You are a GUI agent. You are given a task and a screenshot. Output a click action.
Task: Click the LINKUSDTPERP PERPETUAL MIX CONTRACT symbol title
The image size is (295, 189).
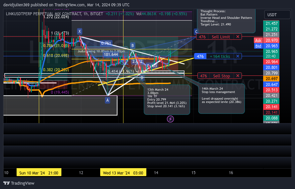pos(44,14)
